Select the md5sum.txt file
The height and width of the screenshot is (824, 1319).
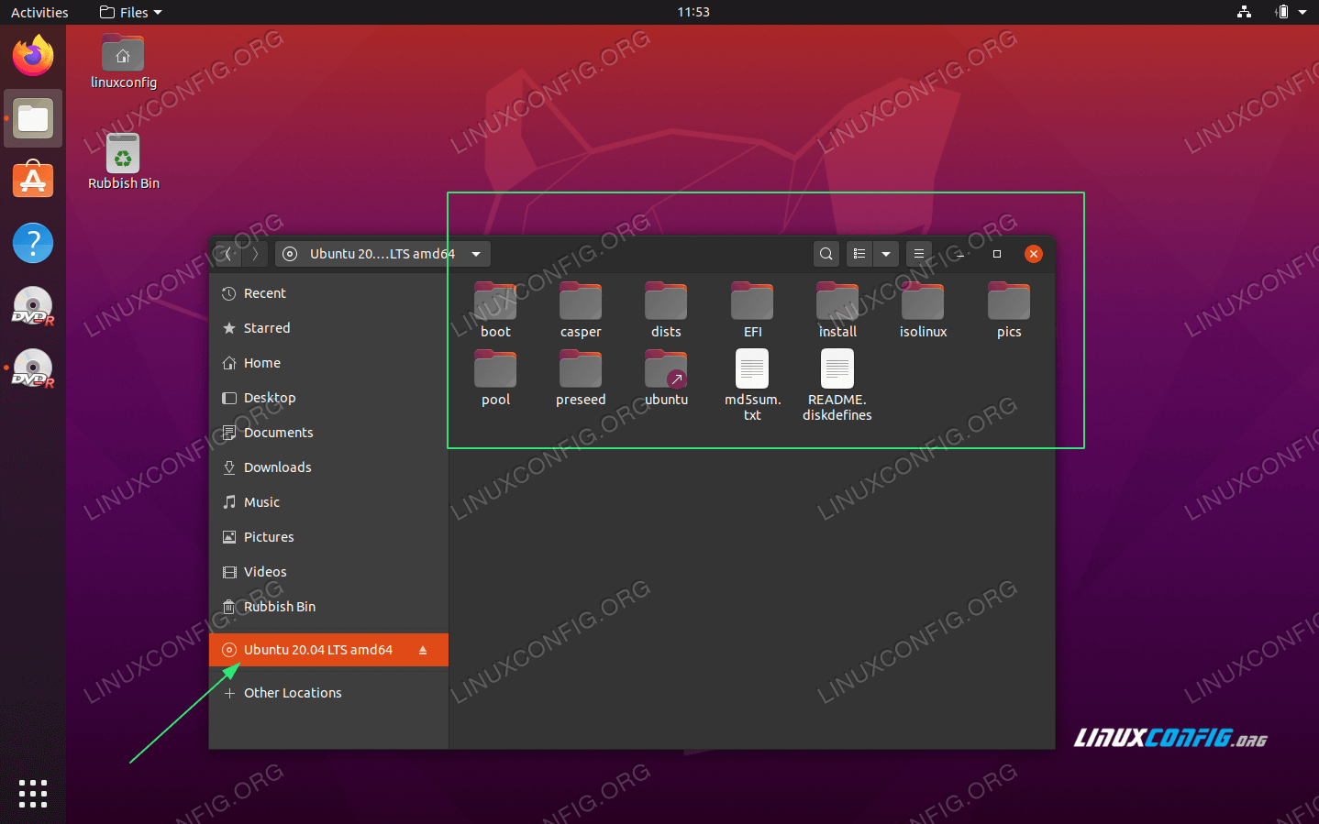click(x=752, y=385)
